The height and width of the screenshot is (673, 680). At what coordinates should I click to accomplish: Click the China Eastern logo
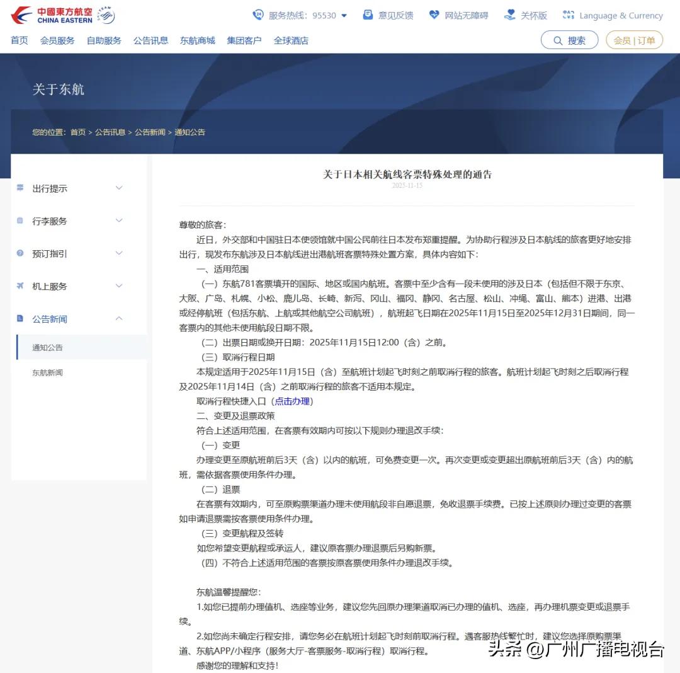click(51, 15)
